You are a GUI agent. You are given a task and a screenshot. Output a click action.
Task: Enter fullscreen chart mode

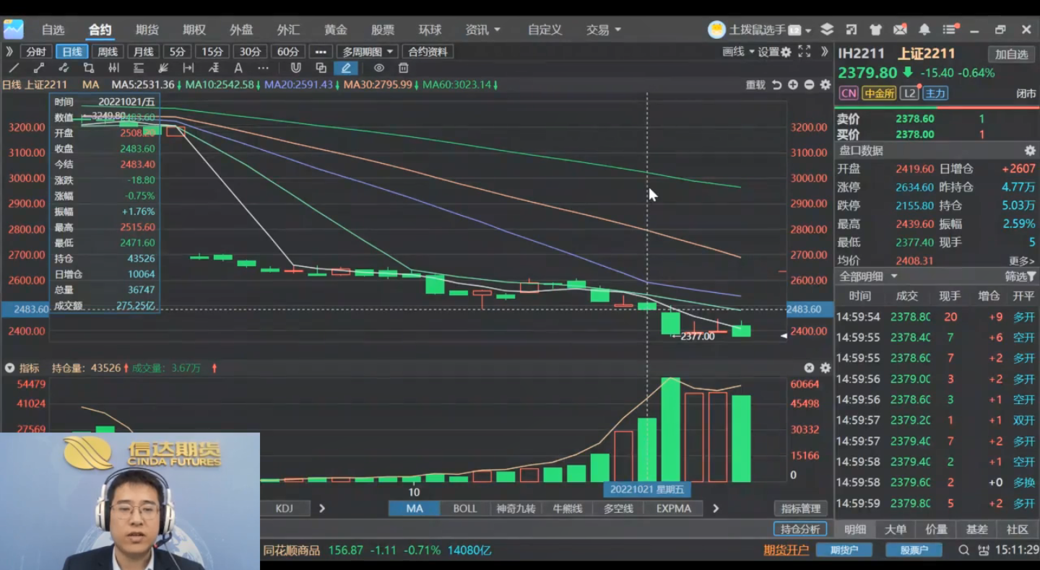click(x=804, y=51)
